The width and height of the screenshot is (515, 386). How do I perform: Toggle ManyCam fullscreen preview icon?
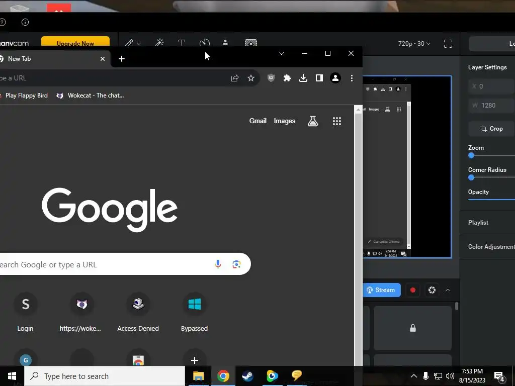(x=448, y=44)
